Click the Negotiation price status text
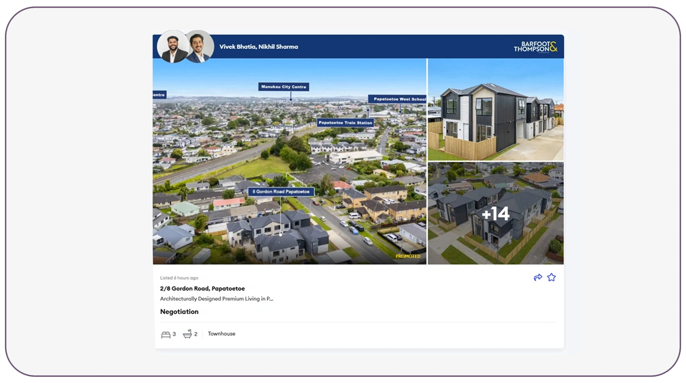 point(179,312)
